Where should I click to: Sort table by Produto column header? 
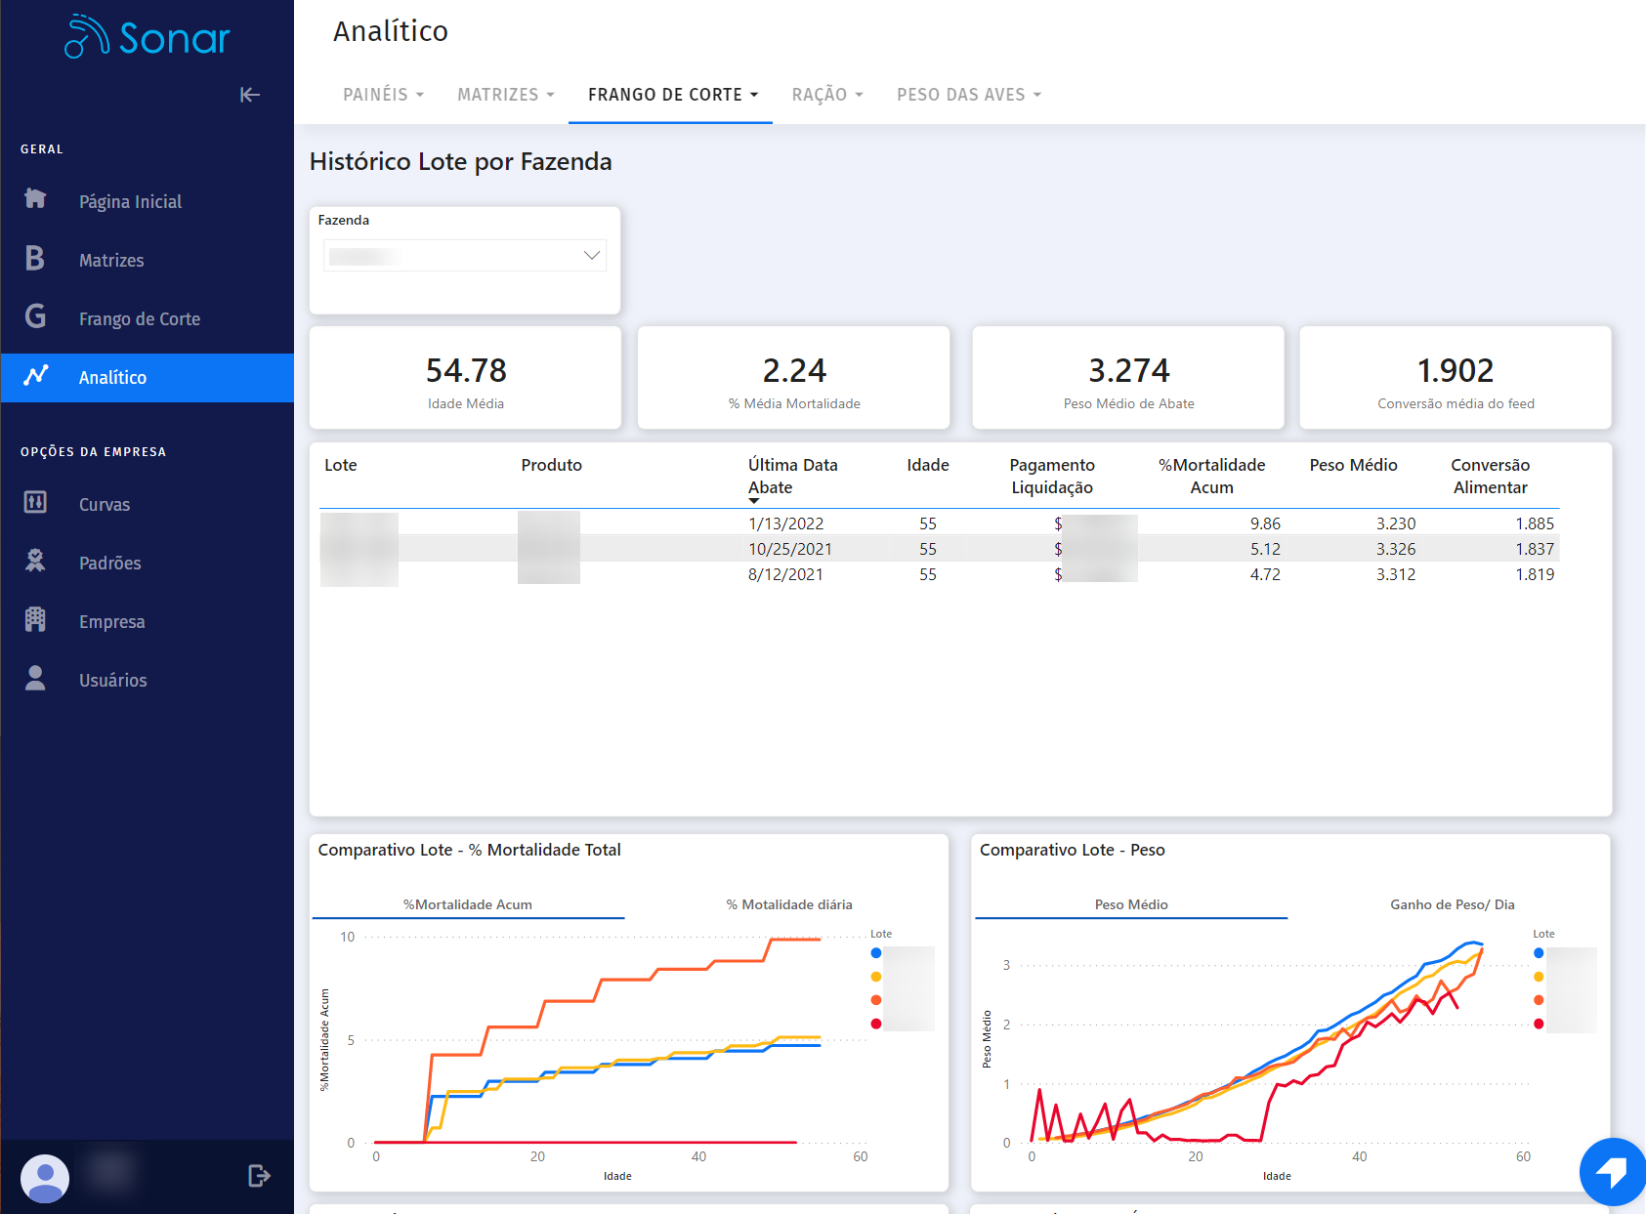[552, 465]
